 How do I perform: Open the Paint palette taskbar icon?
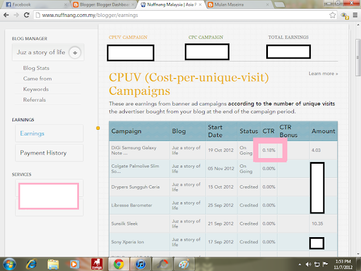[184, 264]
